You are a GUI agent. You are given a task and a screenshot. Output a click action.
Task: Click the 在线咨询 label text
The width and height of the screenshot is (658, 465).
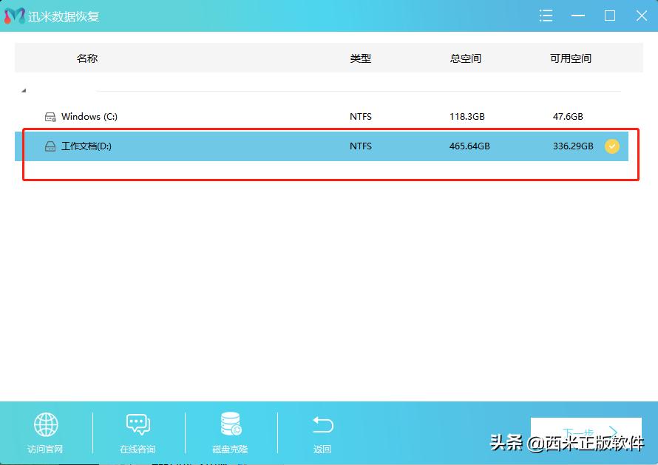138,449
